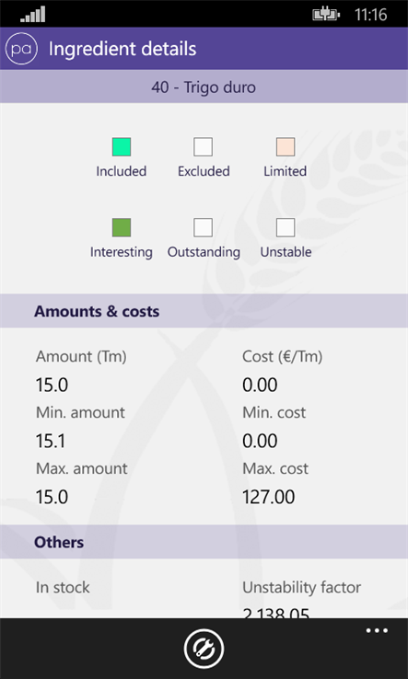Edit the Max. cost value 127.00
The image size is (408, 679).
(x=268, y=497)
